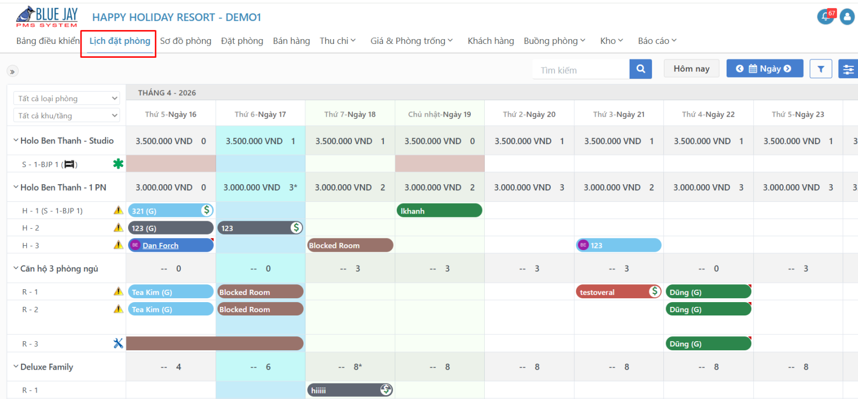Open the user account avatar menu

tap(847, 17)
